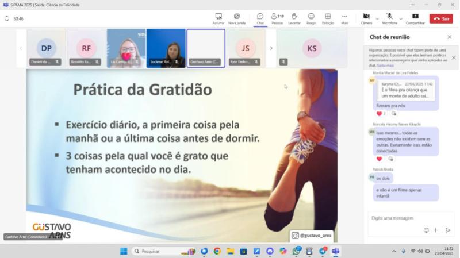Click the tray microphone icon

point(404,251)
